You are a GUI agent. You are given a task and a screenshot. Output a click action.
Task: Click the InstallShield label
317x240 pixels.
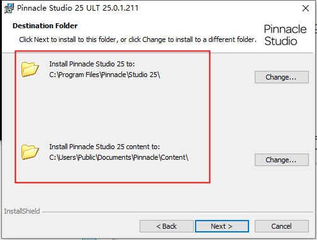[22, 211]
